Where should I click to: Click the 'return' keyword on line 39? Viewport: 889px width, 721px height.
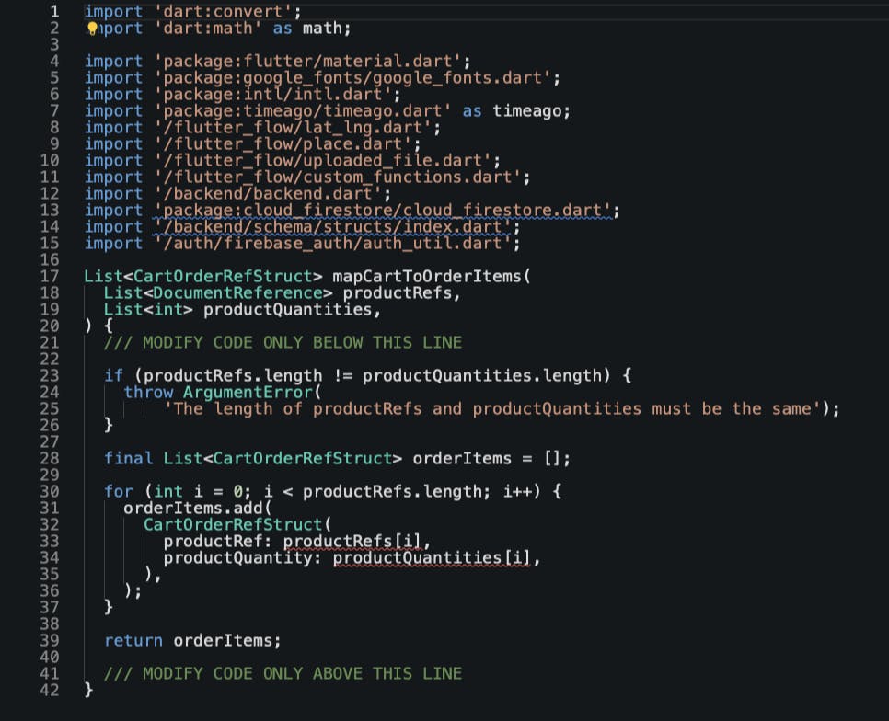(x=133, y=641)
